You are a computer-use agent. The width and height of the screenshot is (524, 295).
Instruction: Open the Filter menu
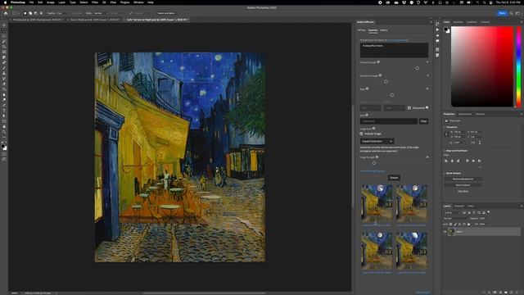click(x=95, y=2)
